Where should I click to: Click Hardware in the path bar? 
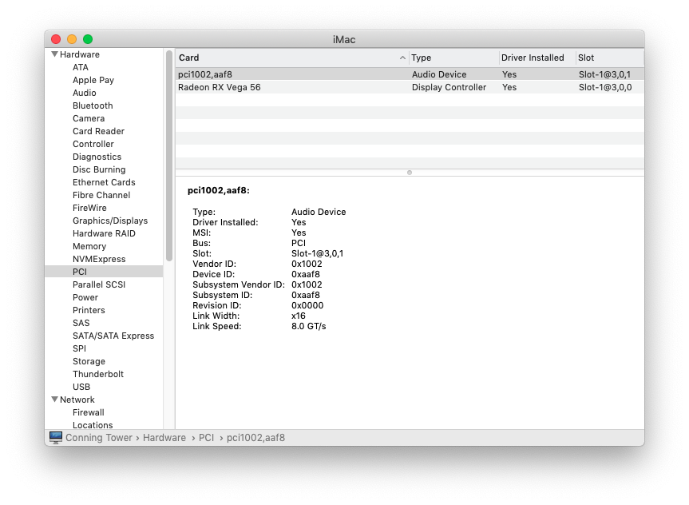click(x=164, y=437)
